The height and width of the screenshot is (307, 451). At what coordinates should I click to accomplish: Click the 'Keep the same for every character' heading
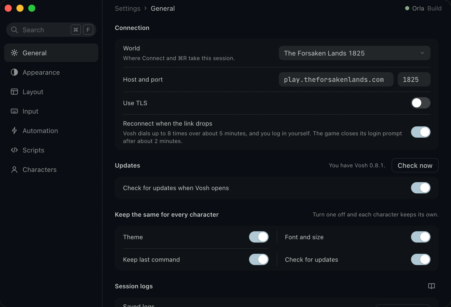click(x=167, y=215)
